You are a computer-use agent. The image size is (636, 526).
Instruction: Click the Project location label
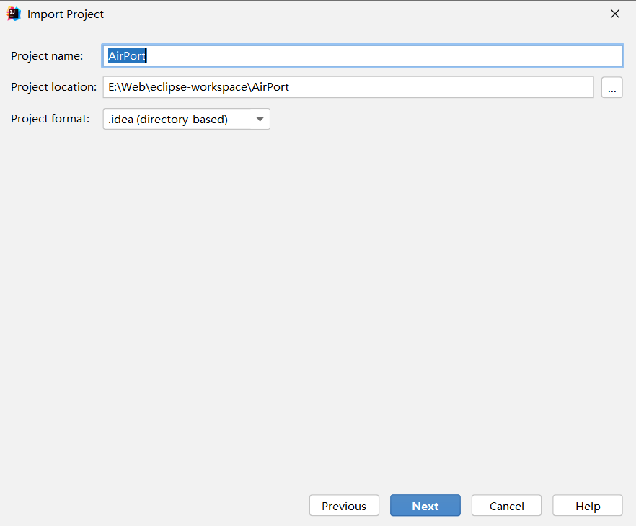point(53,86)
